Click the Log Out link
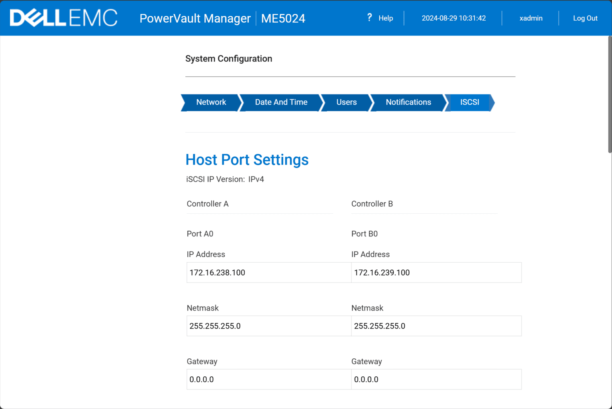 (585, 18)
